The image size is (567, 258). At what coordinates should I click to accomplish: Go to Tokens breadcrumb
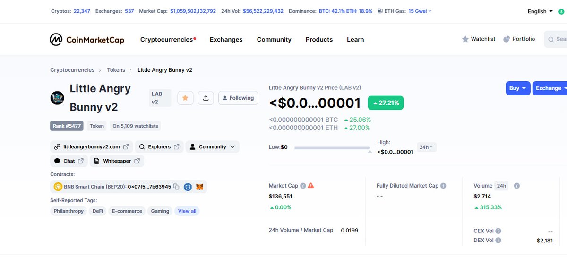tap(116, 70)
